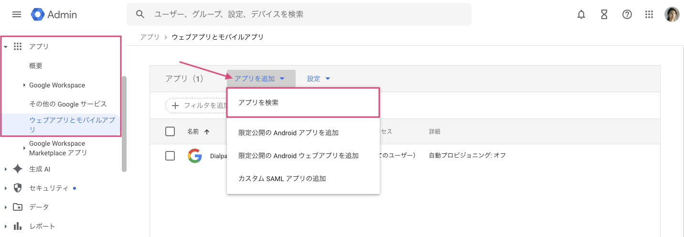
Task: Select 限定公開の Android アプリを追加
Action: tap(289, 133)
